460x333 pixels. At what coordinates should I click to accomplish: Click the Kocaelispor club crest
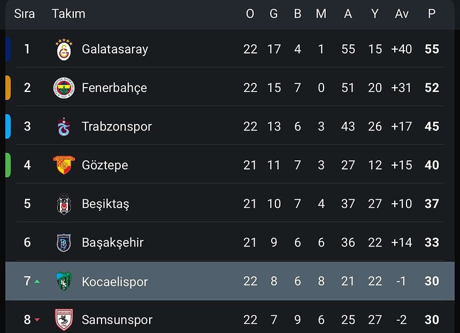[64, 281]
